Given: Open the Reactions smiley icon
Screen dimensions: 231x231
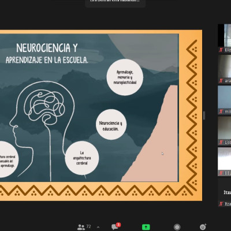Looking at the screenshot, I should point(203,227).
